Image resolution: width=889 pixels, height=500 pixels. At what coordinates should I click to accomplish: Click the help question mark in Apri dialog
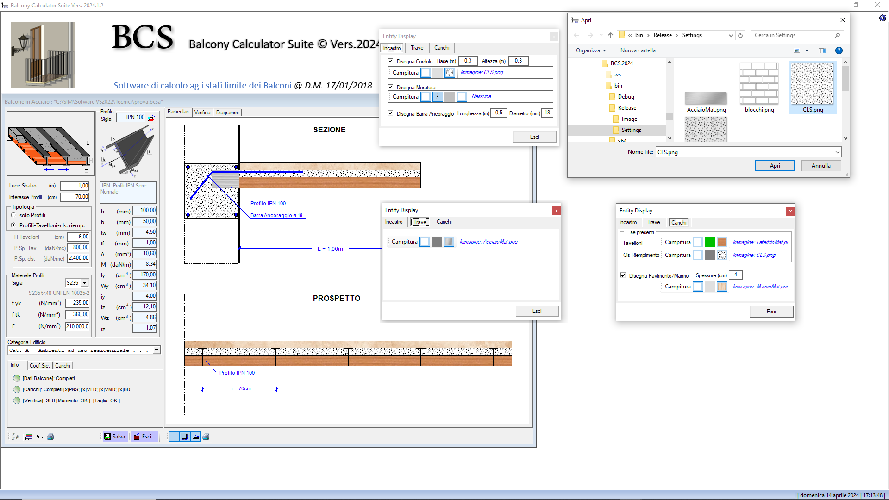[x=839, y=50]
